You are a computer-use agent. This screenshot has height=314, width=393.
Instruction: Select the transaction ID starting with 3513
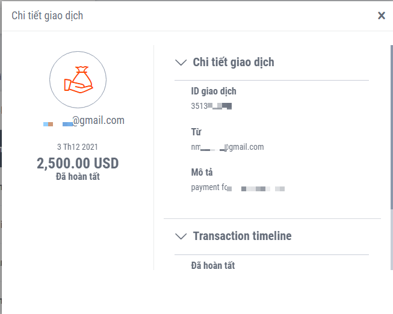(x=211, y=106)
